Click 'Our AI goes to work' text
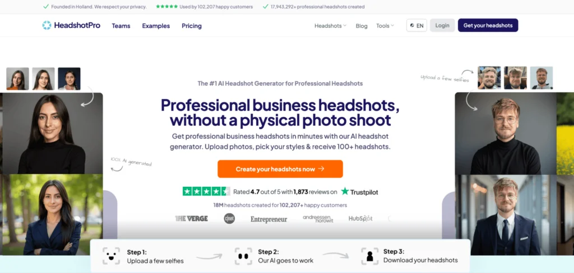Image resolution: width=574 pixels, height=273 pixels. point(285,261)
